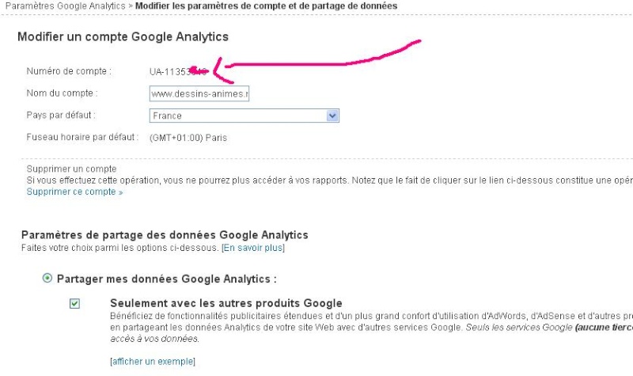633x376 pixels.
Task: Click the Seulement avec les autres produits Google label
Action: click(226, 303)
